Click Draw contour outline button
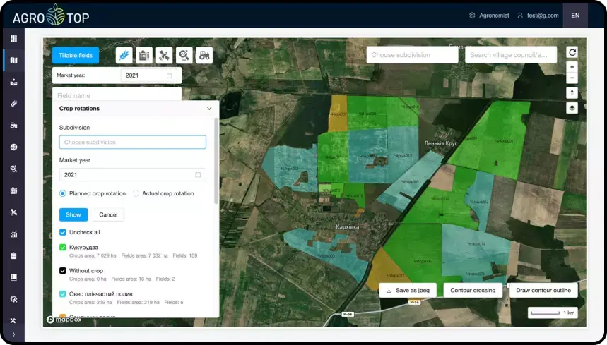This screenshot has width=607, height=345. (x=543, y=290)
